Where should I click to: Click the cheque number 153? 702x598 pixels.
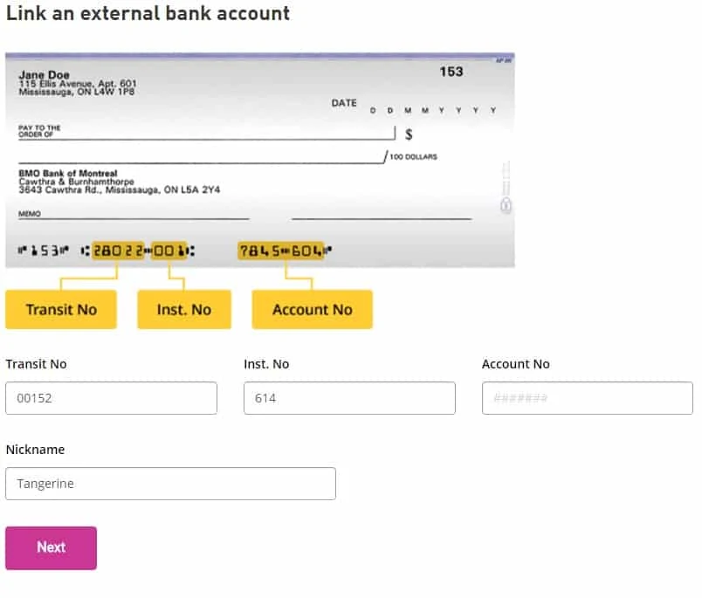click(x=452, y=72)
